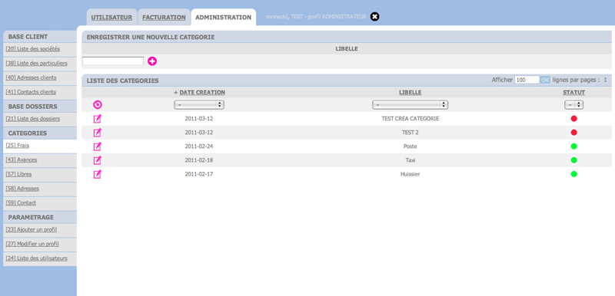Toggle red status dot of TEST 2
Image resolution: width=615 pixels, height=296 pixels.
[x=573, y=133]
